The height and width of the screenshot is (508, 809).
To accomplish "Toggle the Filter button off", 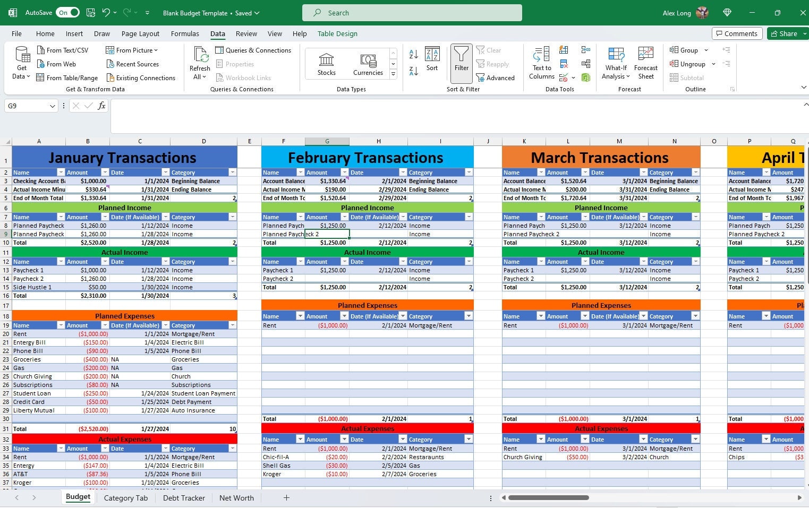I will 461,64.
